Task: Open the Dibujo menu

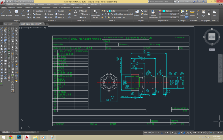Action: 56,5
